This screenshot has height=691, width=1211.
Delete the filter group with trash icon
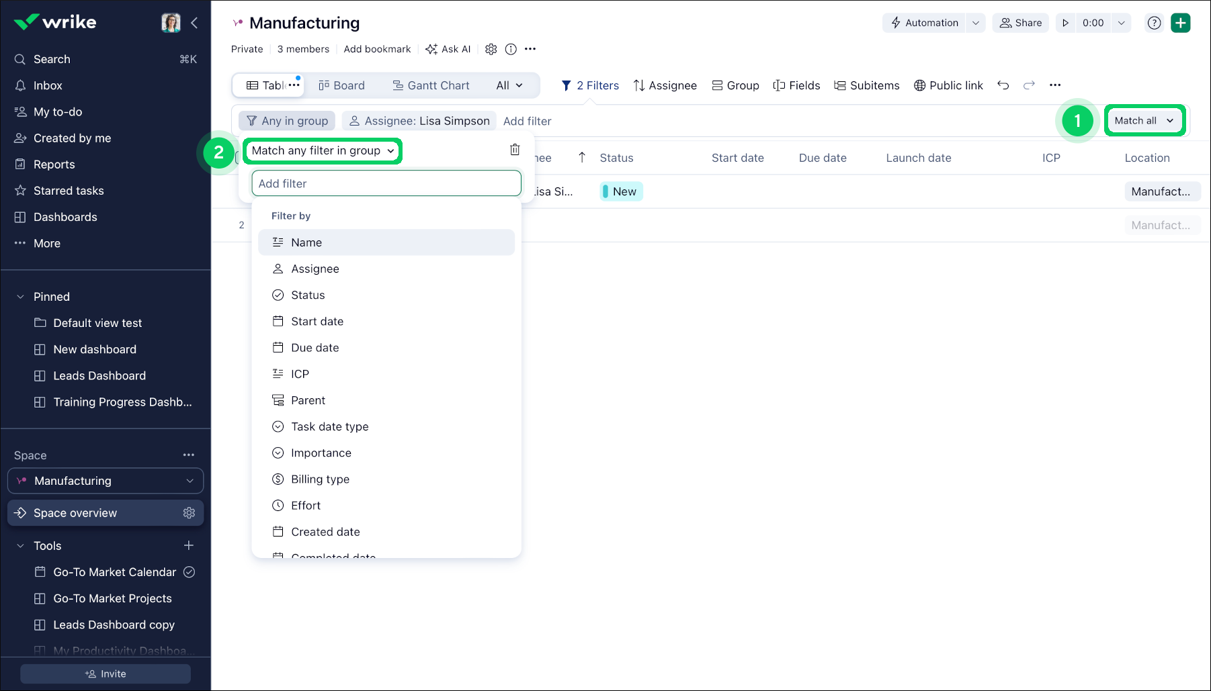click(x=515, y=150)
